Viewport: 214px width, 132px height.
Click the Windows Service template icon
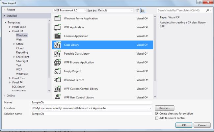pos(58,80)
